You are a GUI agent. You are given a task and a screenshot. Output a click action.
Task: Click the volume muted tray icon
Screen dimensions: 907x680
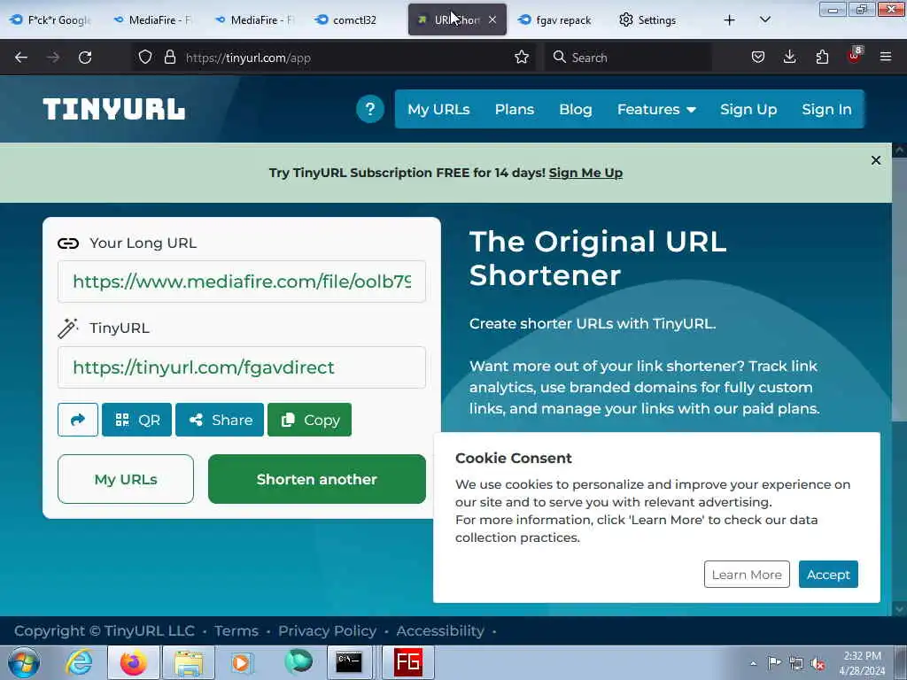pos(818,664)
